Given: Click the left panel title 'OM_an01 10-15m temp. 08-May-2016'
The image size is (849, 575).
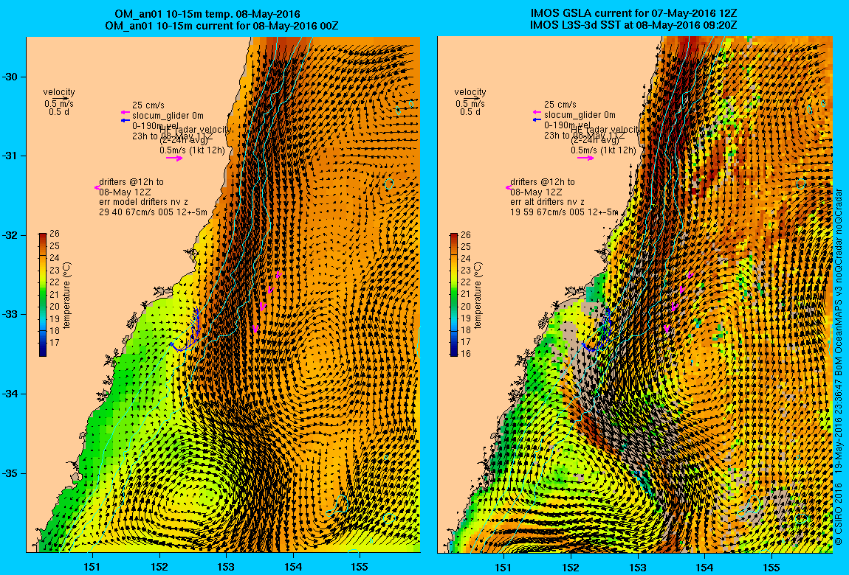Looking at the screenshot, I should coord(207,14).
